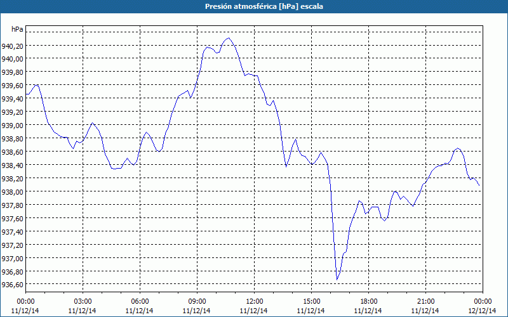Screen dimensions: 508x317
Task: Select the 936,80 axis value
Action: click(12, 272)
